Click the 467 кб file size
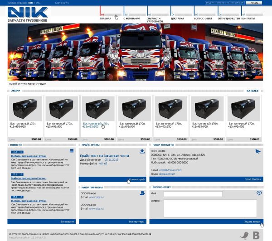This screenshot has height=241, width=272. pos(103,164)
